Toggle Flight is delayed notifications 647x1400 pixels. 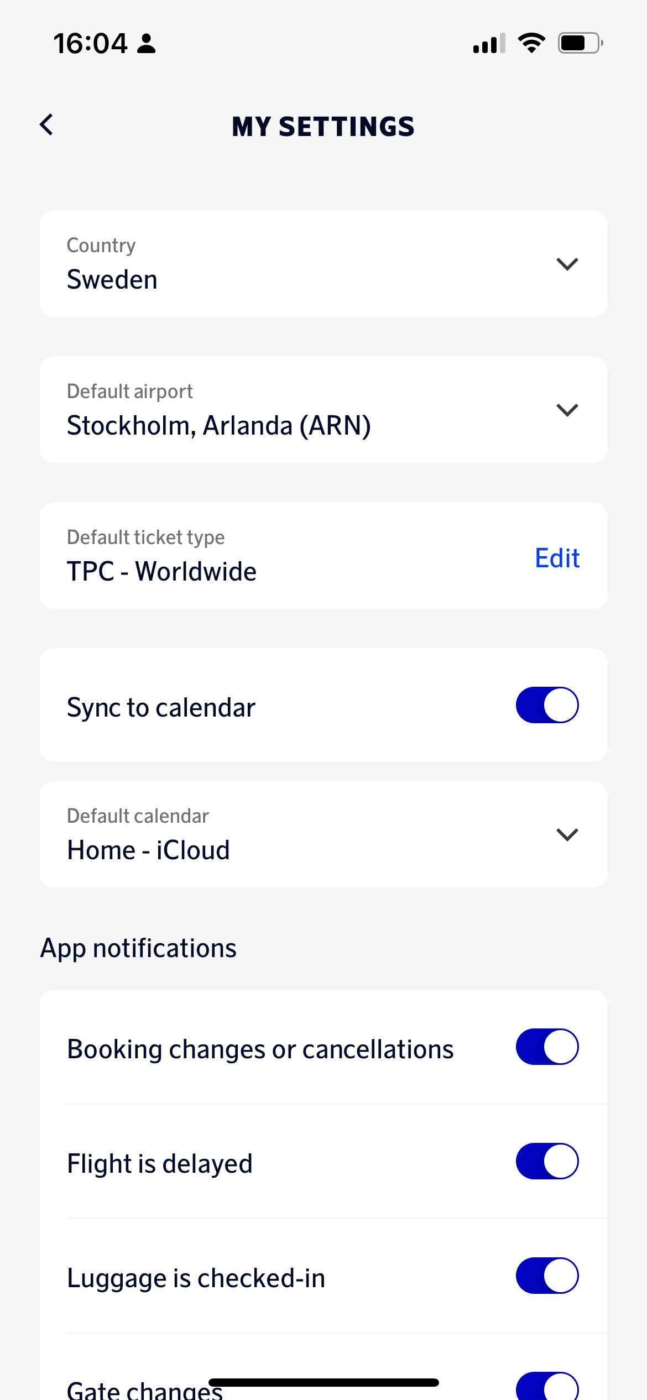click(547, 1161)
